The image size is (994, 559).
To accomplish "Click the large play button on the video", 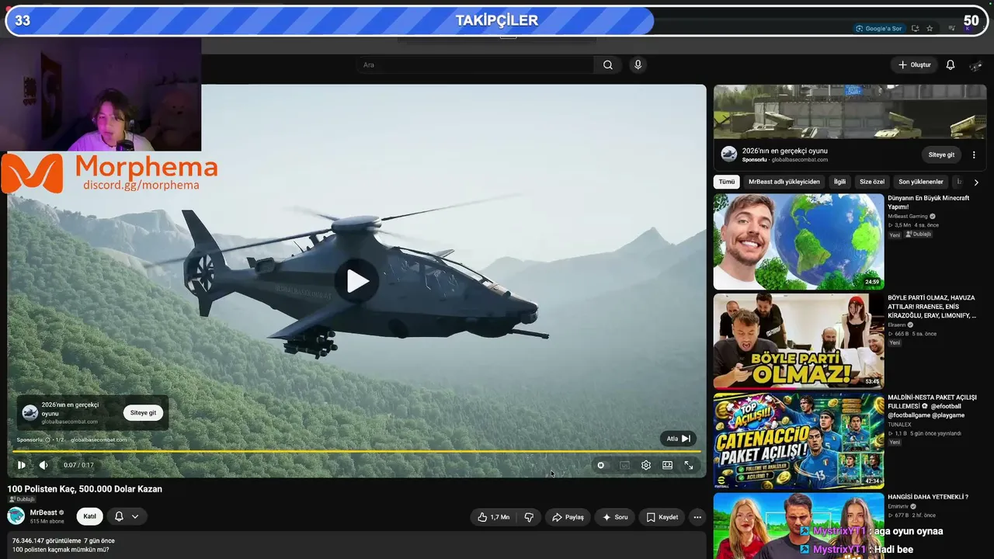I will [357, 281].
